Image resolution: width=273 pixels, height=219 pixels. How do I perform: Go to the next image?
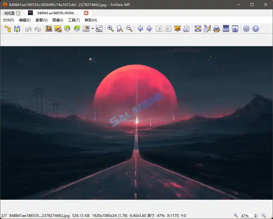pyautogui.click(x=149, y=29)
